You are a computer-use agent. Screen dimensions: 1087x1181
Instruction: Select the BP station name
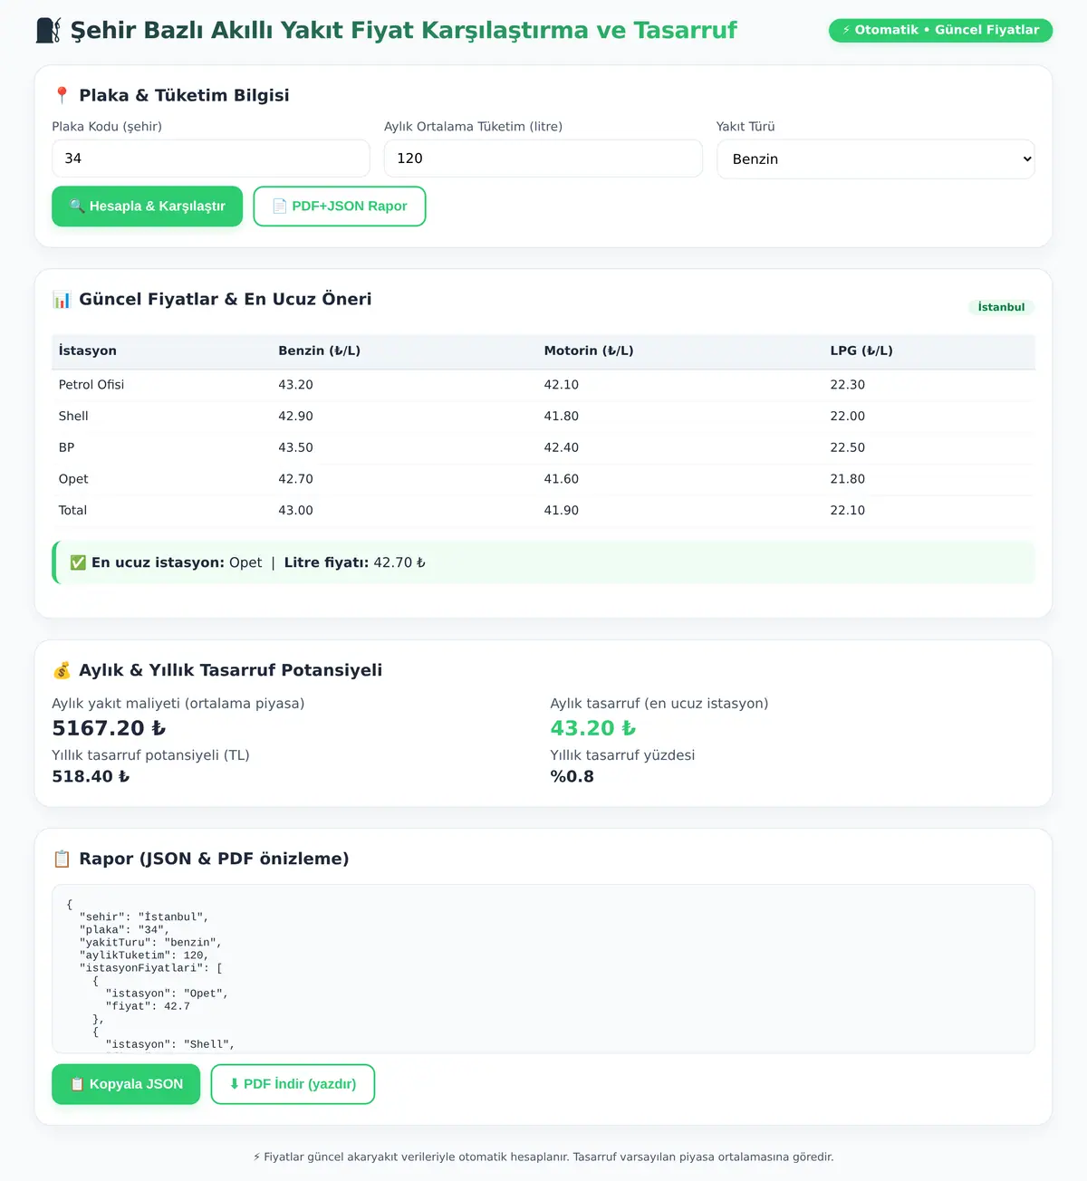67,447
